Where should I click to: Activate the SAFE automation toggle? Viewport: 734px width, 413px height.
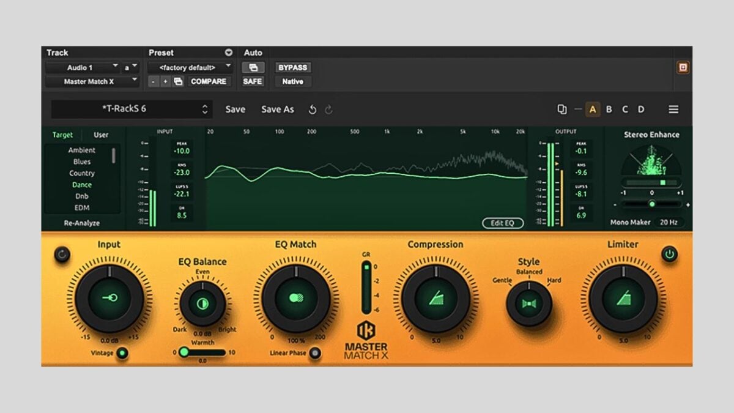pos(253,81)
